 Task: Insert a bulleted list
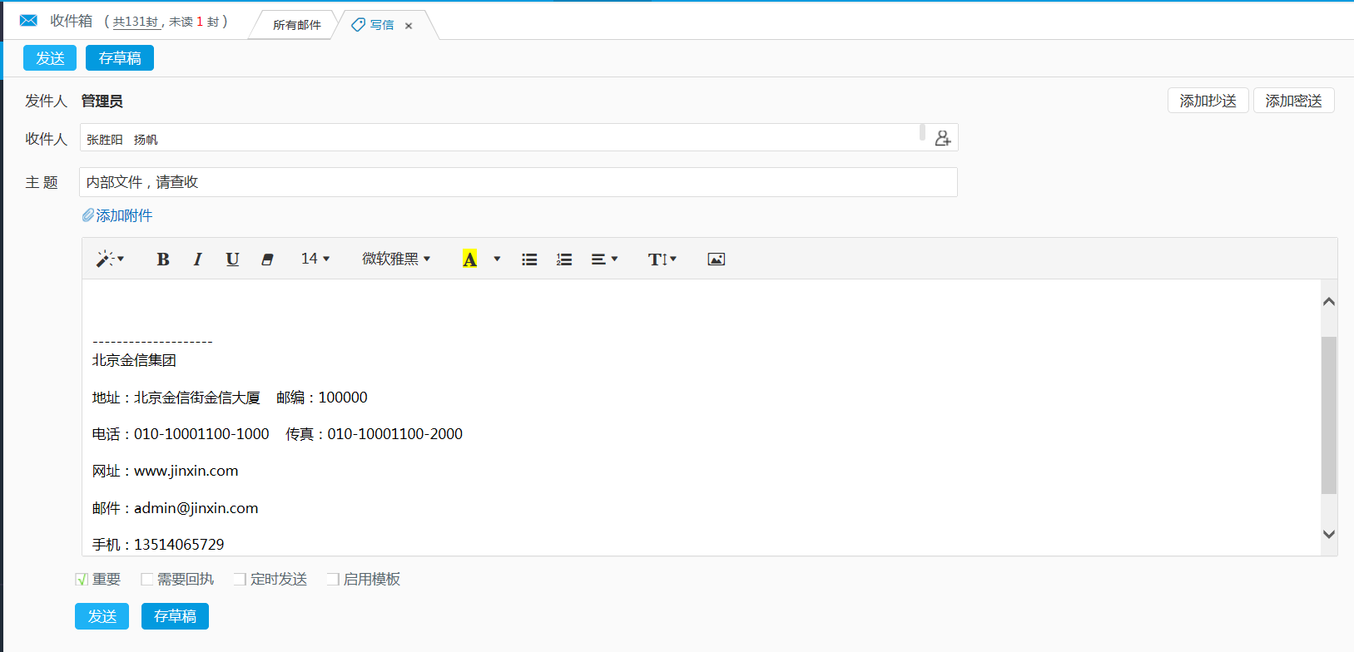529,259
